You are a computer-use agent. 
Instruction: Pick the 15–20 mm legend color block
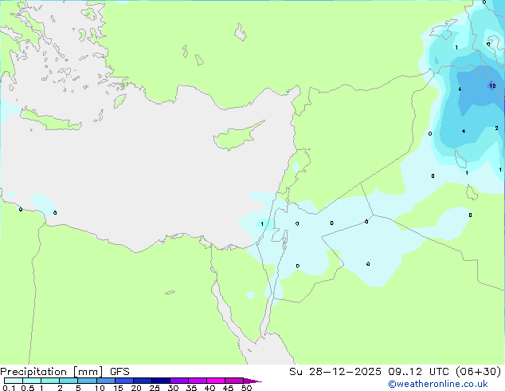pyautogui.click(x=123, y=381)
